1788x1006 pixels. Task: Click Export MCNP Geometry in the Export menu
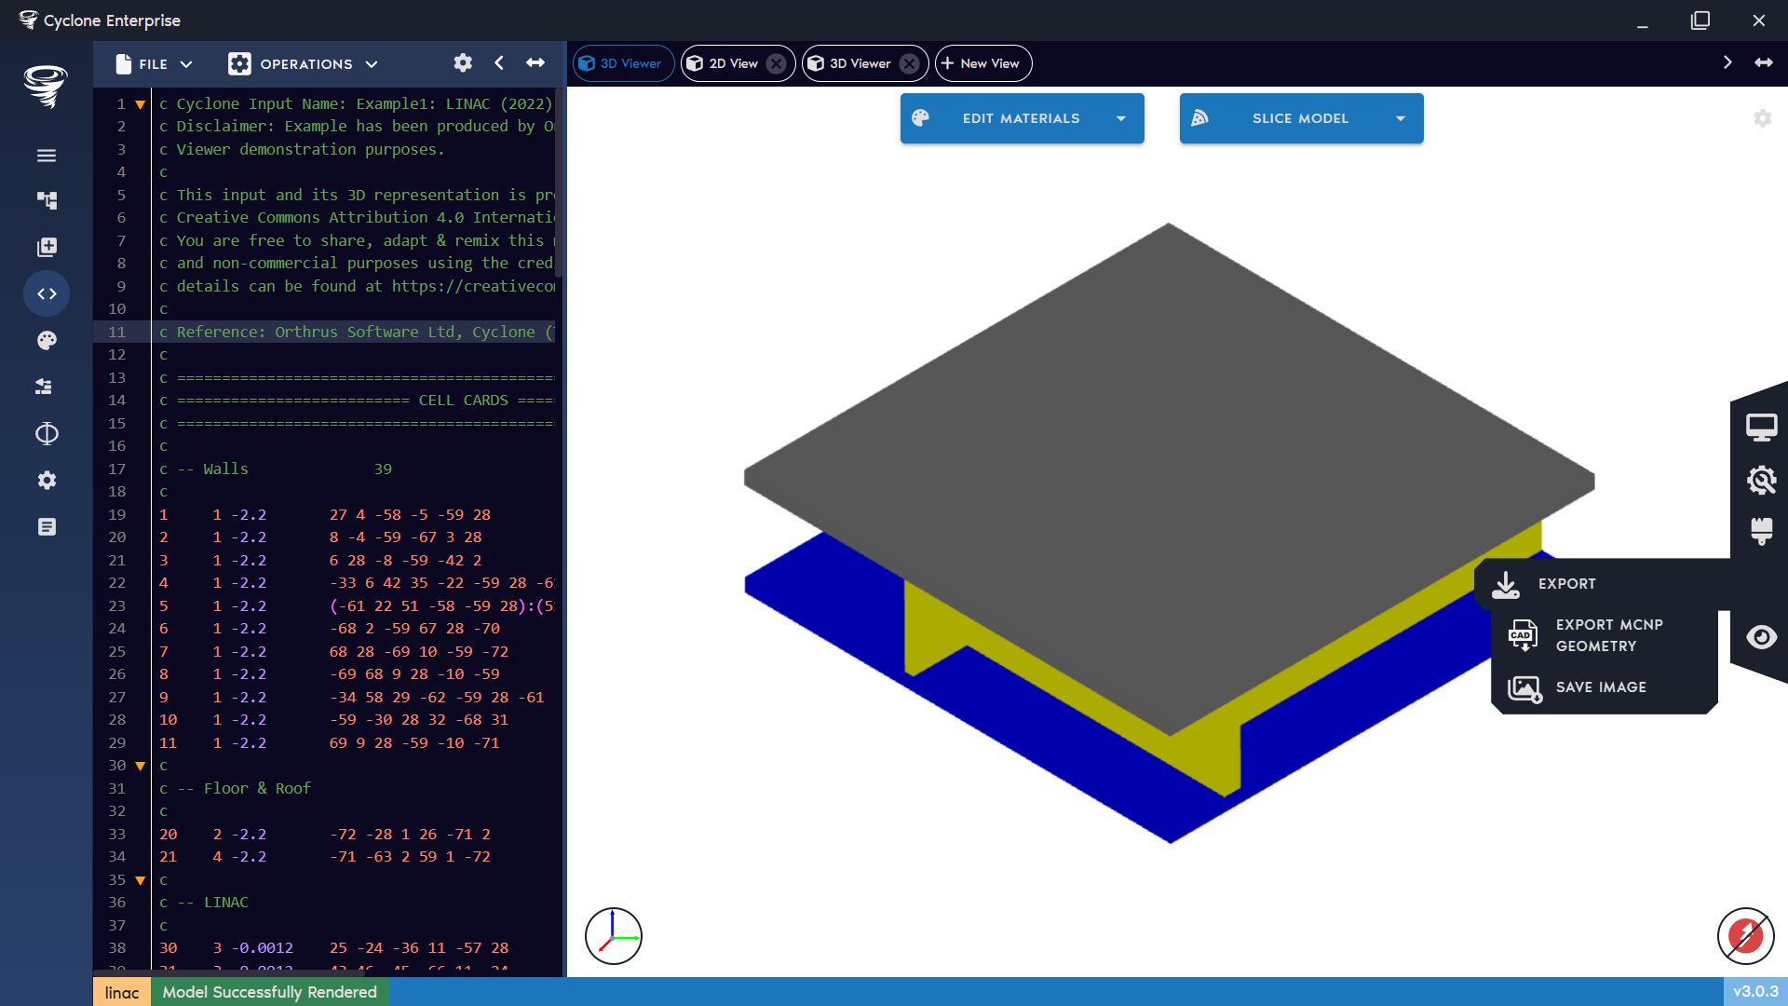(x=1608, y=634)
